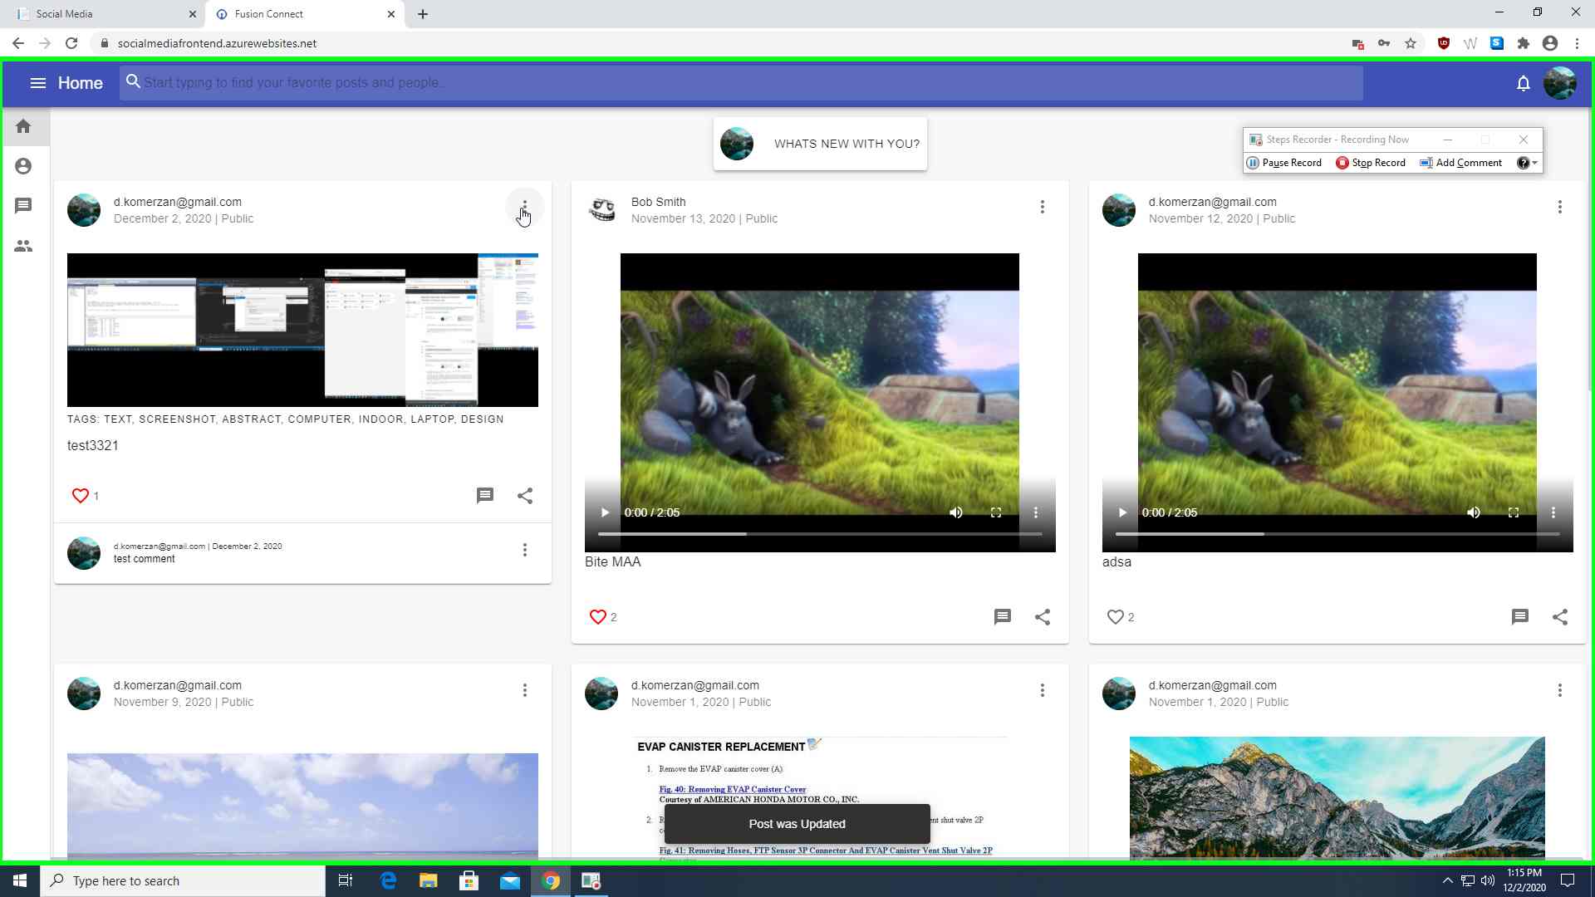Open options menu for November 9 post

tap(525, 690)
